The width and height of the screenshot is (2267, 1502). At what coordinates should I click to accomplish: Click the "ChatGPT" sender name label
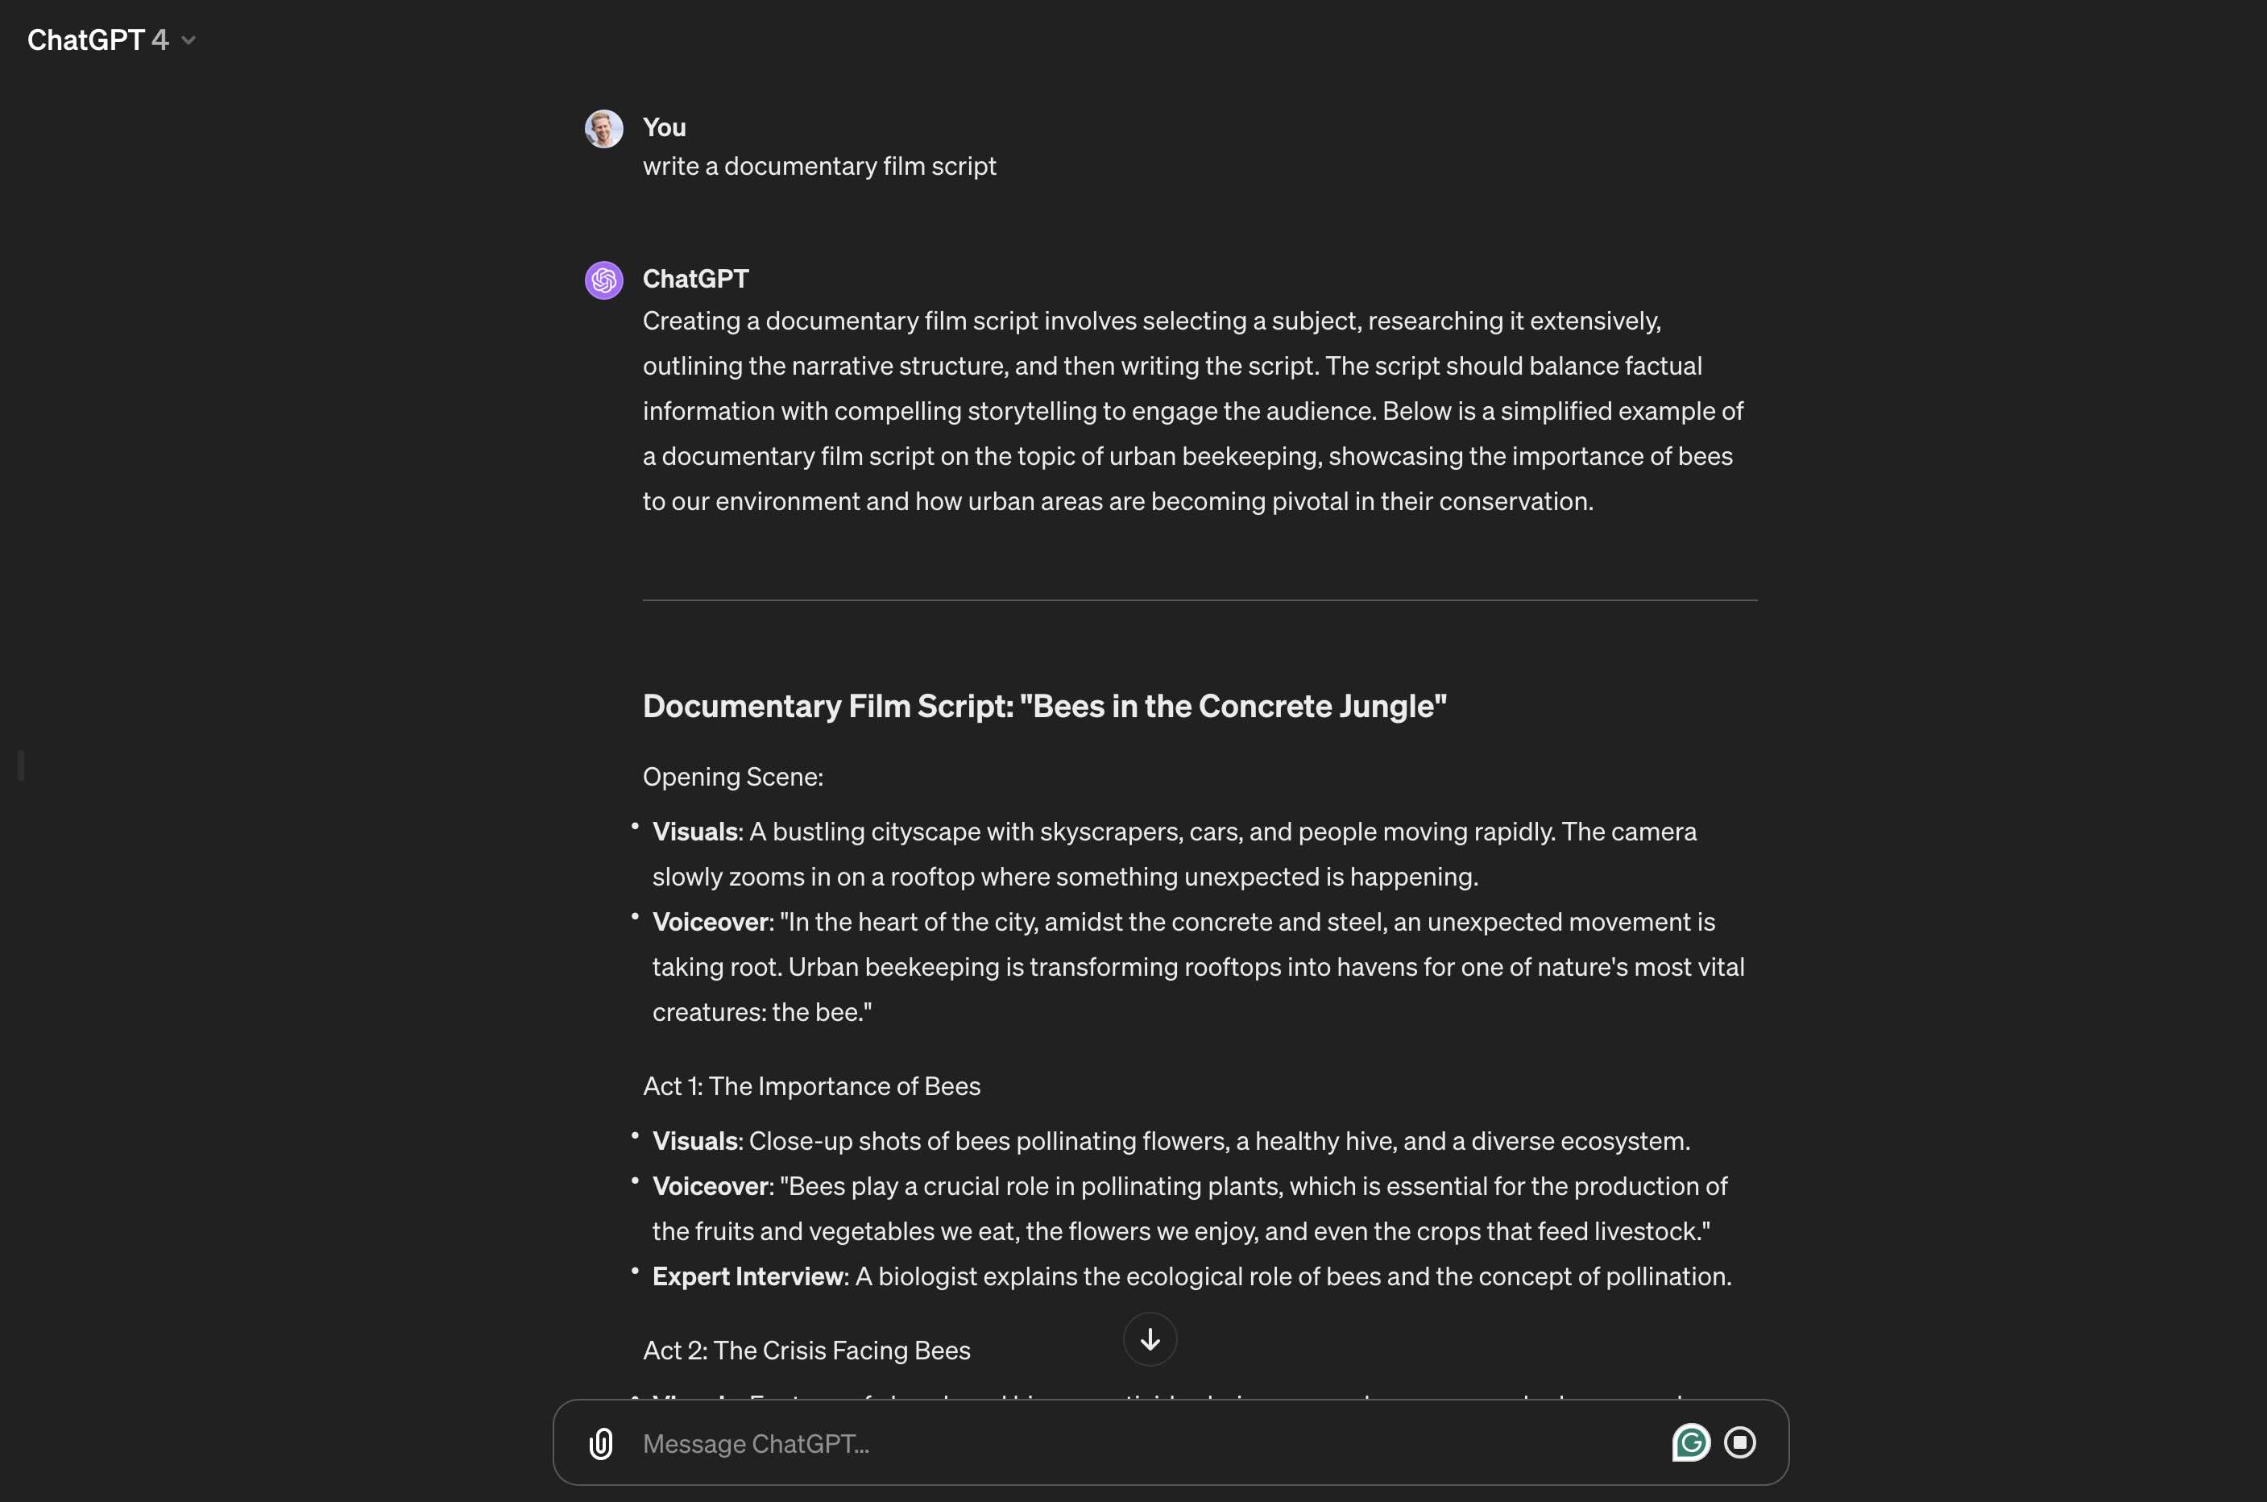point(695,279)
